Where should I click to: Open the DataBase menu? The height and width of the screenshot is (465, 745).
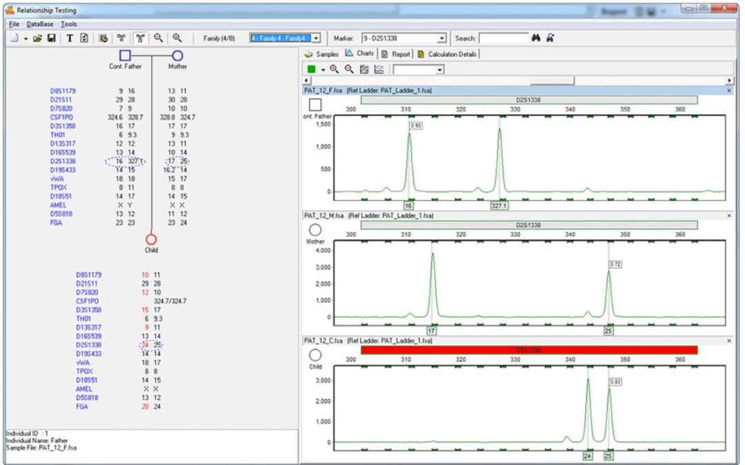coord(39,24)
